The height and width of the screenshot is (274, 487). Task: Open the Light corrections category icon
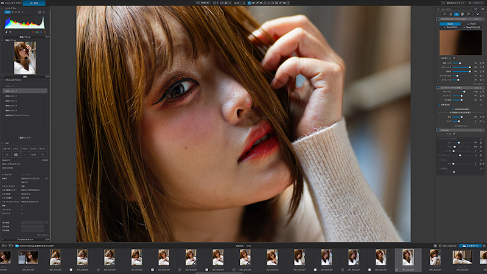point(444,14)
